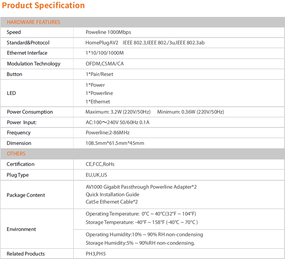Click the Product Specification heading
The image size is (285, 259).
point(43,6)
